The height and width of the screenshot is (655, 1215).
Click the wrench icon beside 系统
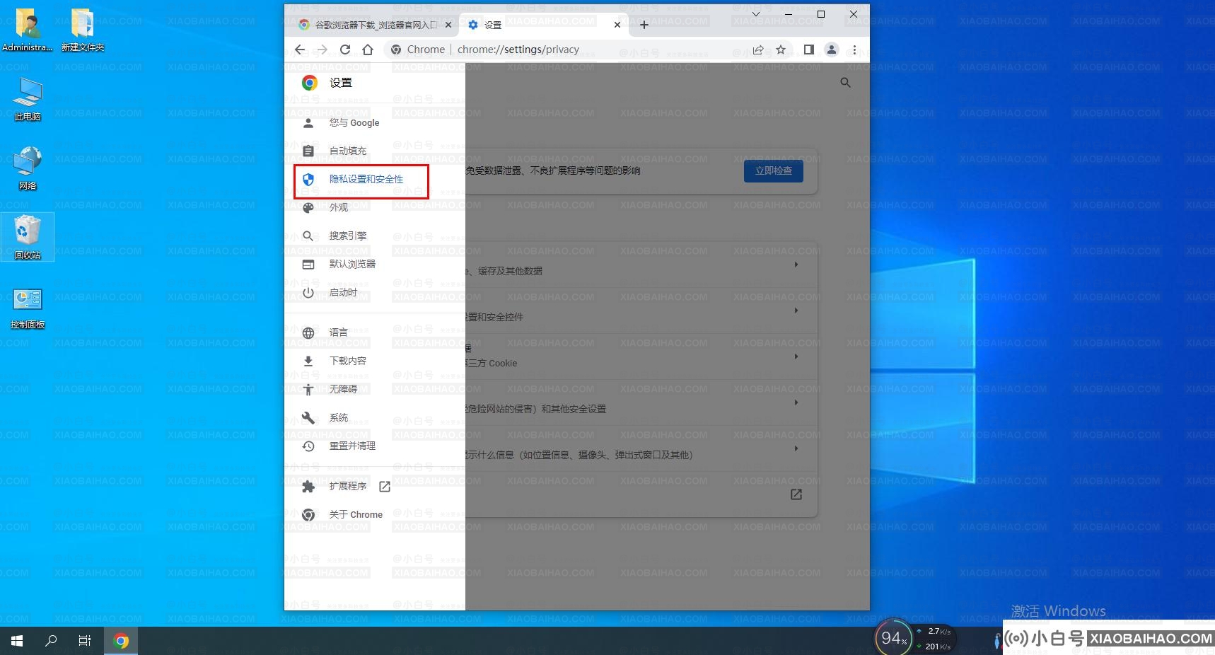tap(308, 417)
